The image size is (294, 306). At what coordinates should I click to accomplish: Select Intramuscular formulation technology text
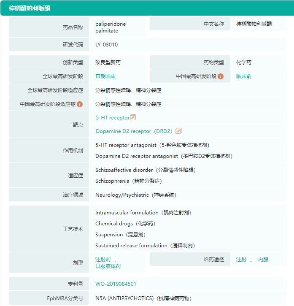click(143, 213)
